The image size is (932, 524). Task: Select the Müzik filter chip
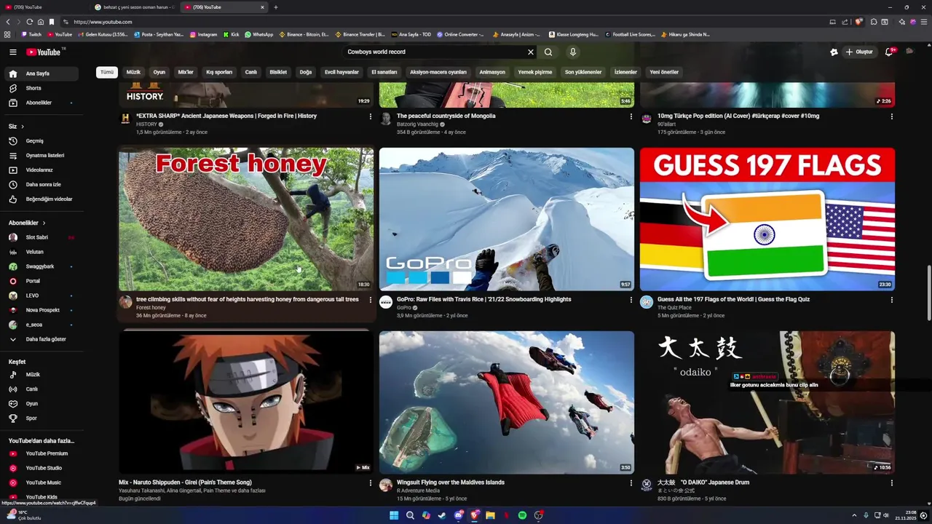coord(133,72)
